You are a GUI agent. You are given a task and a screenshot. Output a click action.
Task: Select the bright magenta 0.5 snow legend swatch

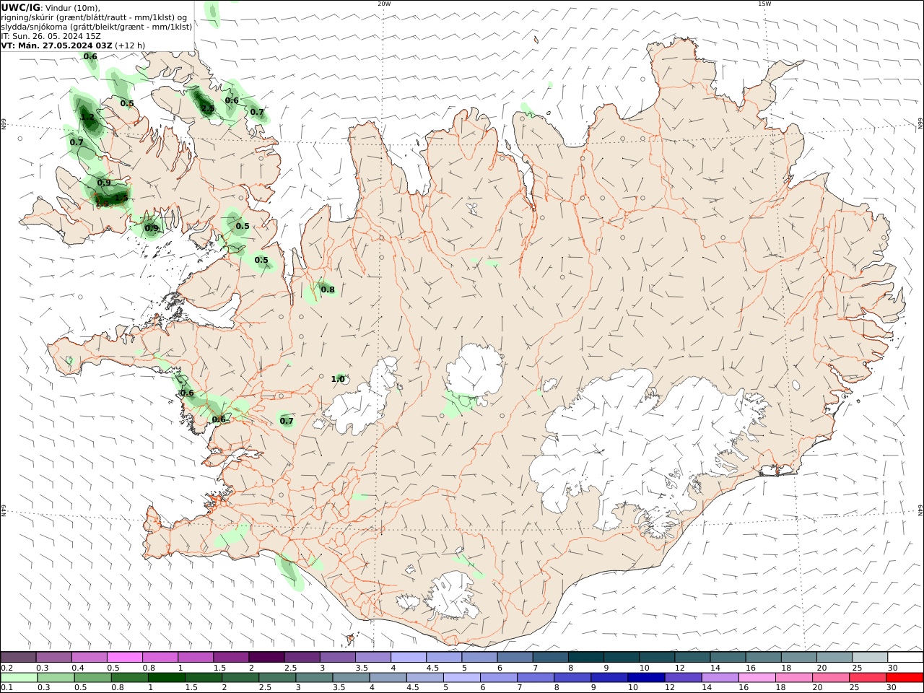point(125,658)
